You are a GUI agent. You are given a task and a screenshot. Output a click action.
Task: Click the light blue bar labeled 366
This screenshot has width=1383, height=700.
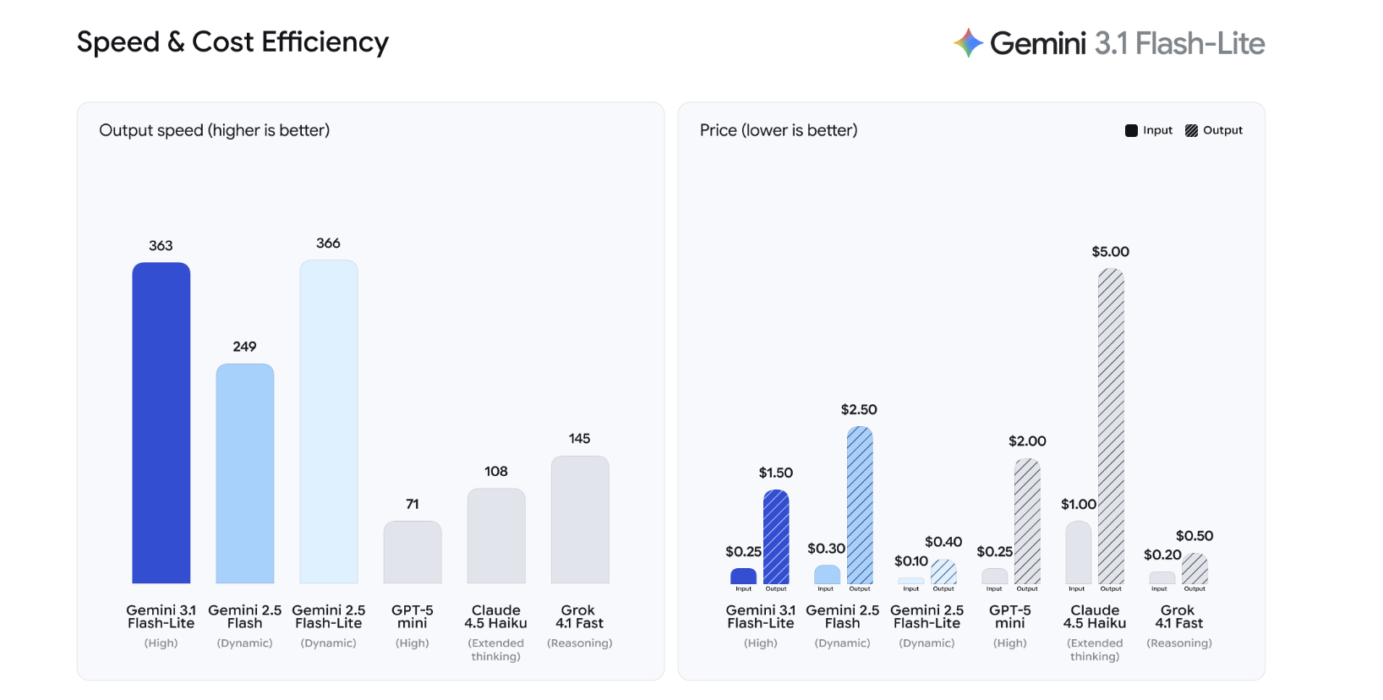pos(329,421)
